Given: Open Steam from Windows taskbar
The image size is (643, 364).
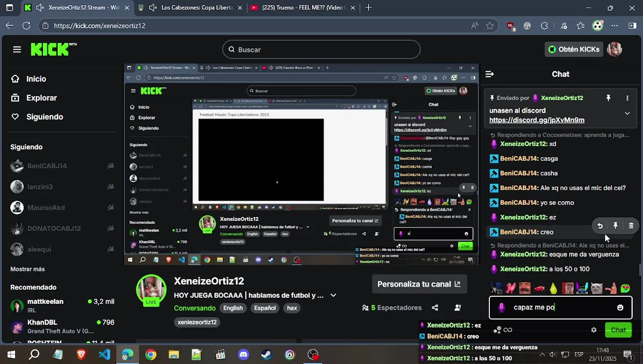Looking at the screenshot, I should [x=267, y=355].
